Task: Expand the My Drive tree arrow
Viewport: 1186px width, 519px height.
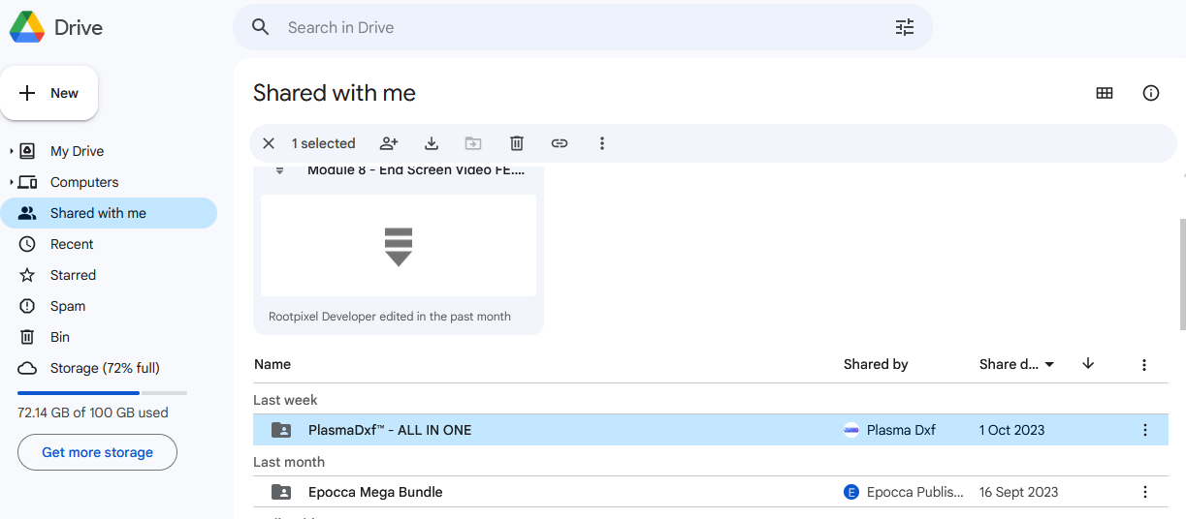Action: [12, 151]
